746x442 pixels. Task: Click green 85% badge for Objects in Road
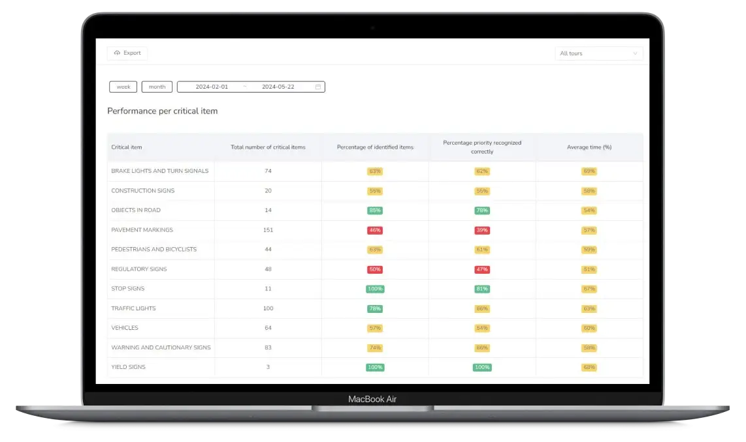coord(375,211)
